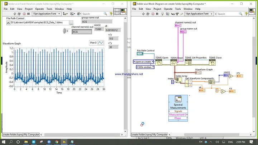This screenshot has width=258, height=145.
Task: Select Get Waveform Components node
Action: pos(188,83)
